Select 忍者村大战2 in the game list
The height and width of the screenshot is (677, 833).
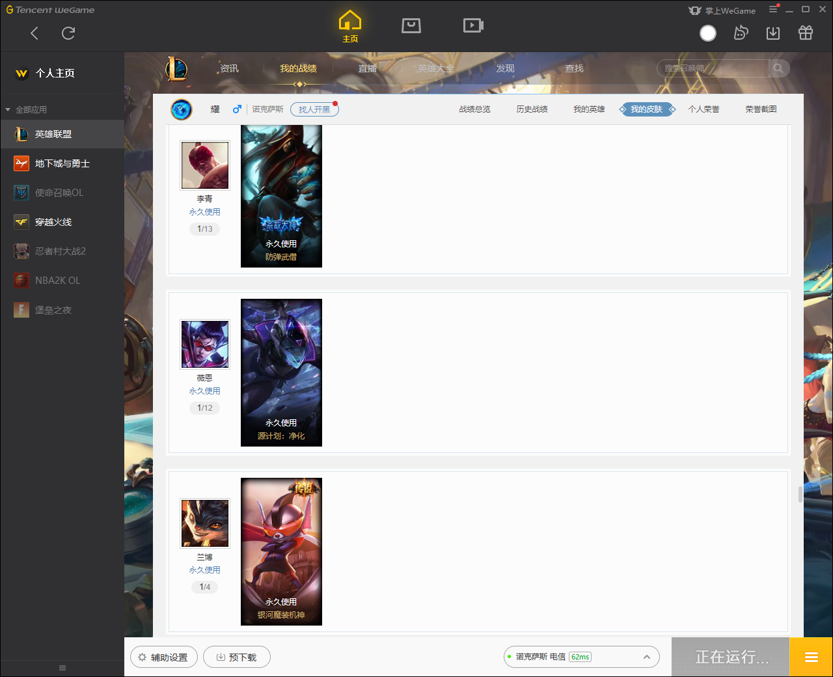point(62,251)
